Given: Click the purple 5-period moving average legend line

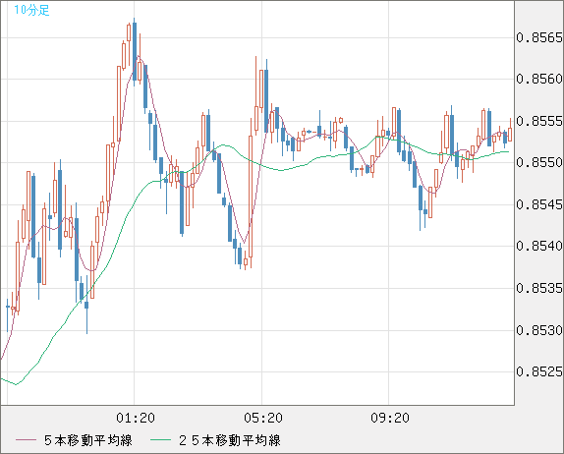Looking at the screenshot, I should coord(26,440).
